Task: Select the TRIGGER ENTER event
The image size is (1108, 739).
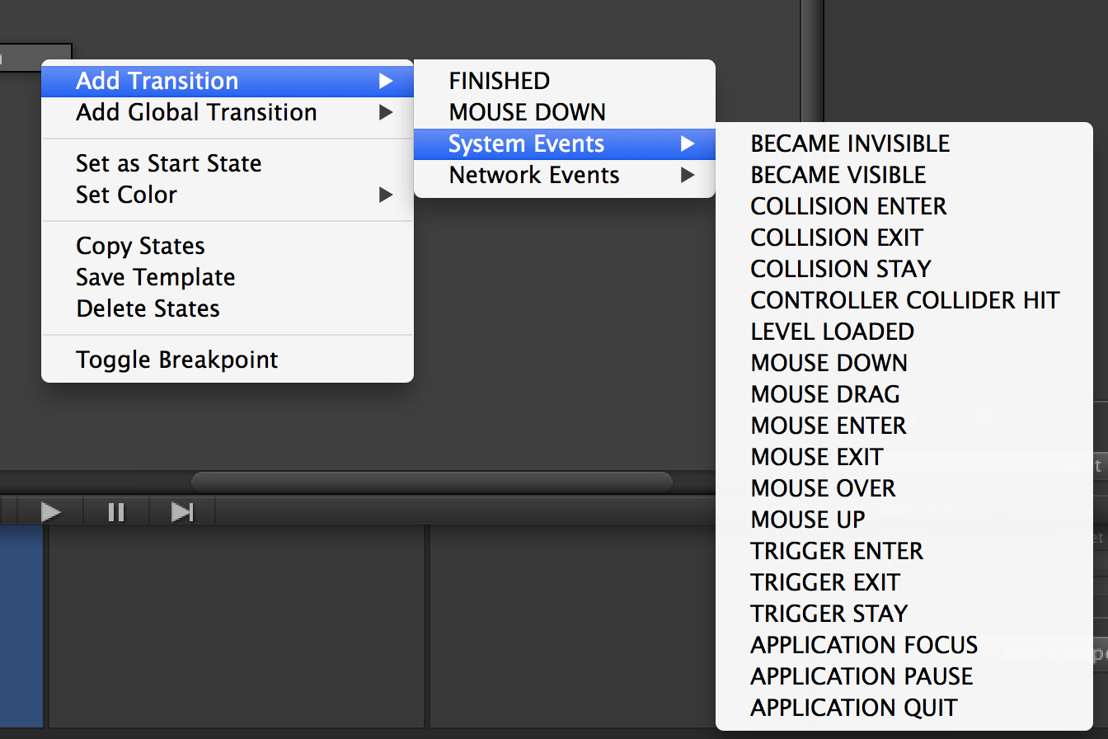Action: tap(837, 551)
